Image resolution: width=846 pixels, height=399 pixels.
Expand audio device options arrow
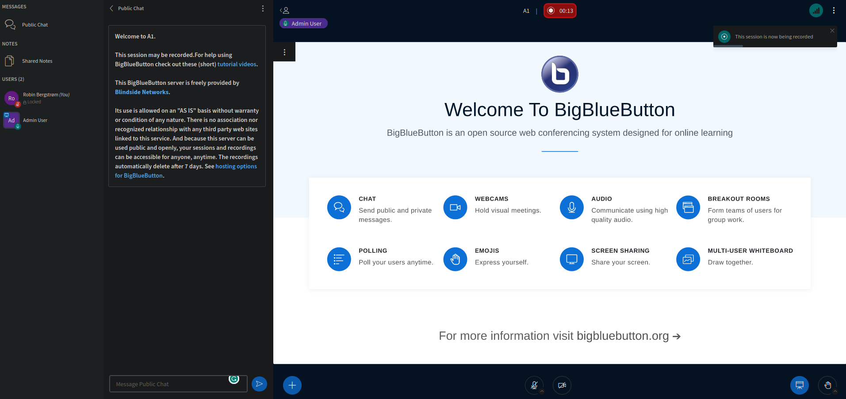(542, 391)
